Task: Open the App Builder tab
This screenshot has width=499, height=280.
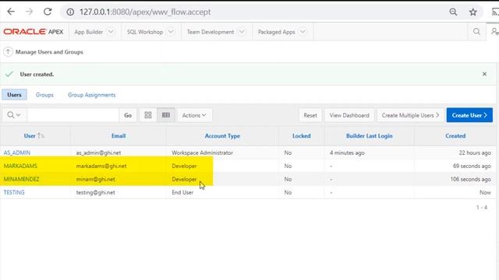Action: [88, 32]
